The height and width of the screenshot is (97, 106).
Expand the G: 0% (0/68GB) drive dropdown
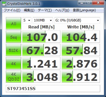tap(77, 20)
